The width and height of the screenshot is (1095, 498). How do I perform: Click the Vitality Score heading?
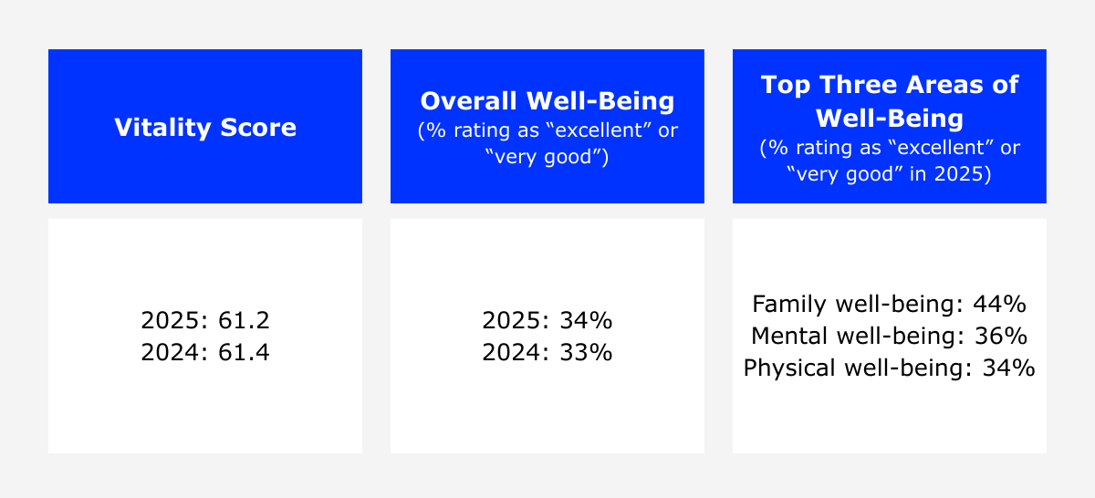tap(205, 128)
